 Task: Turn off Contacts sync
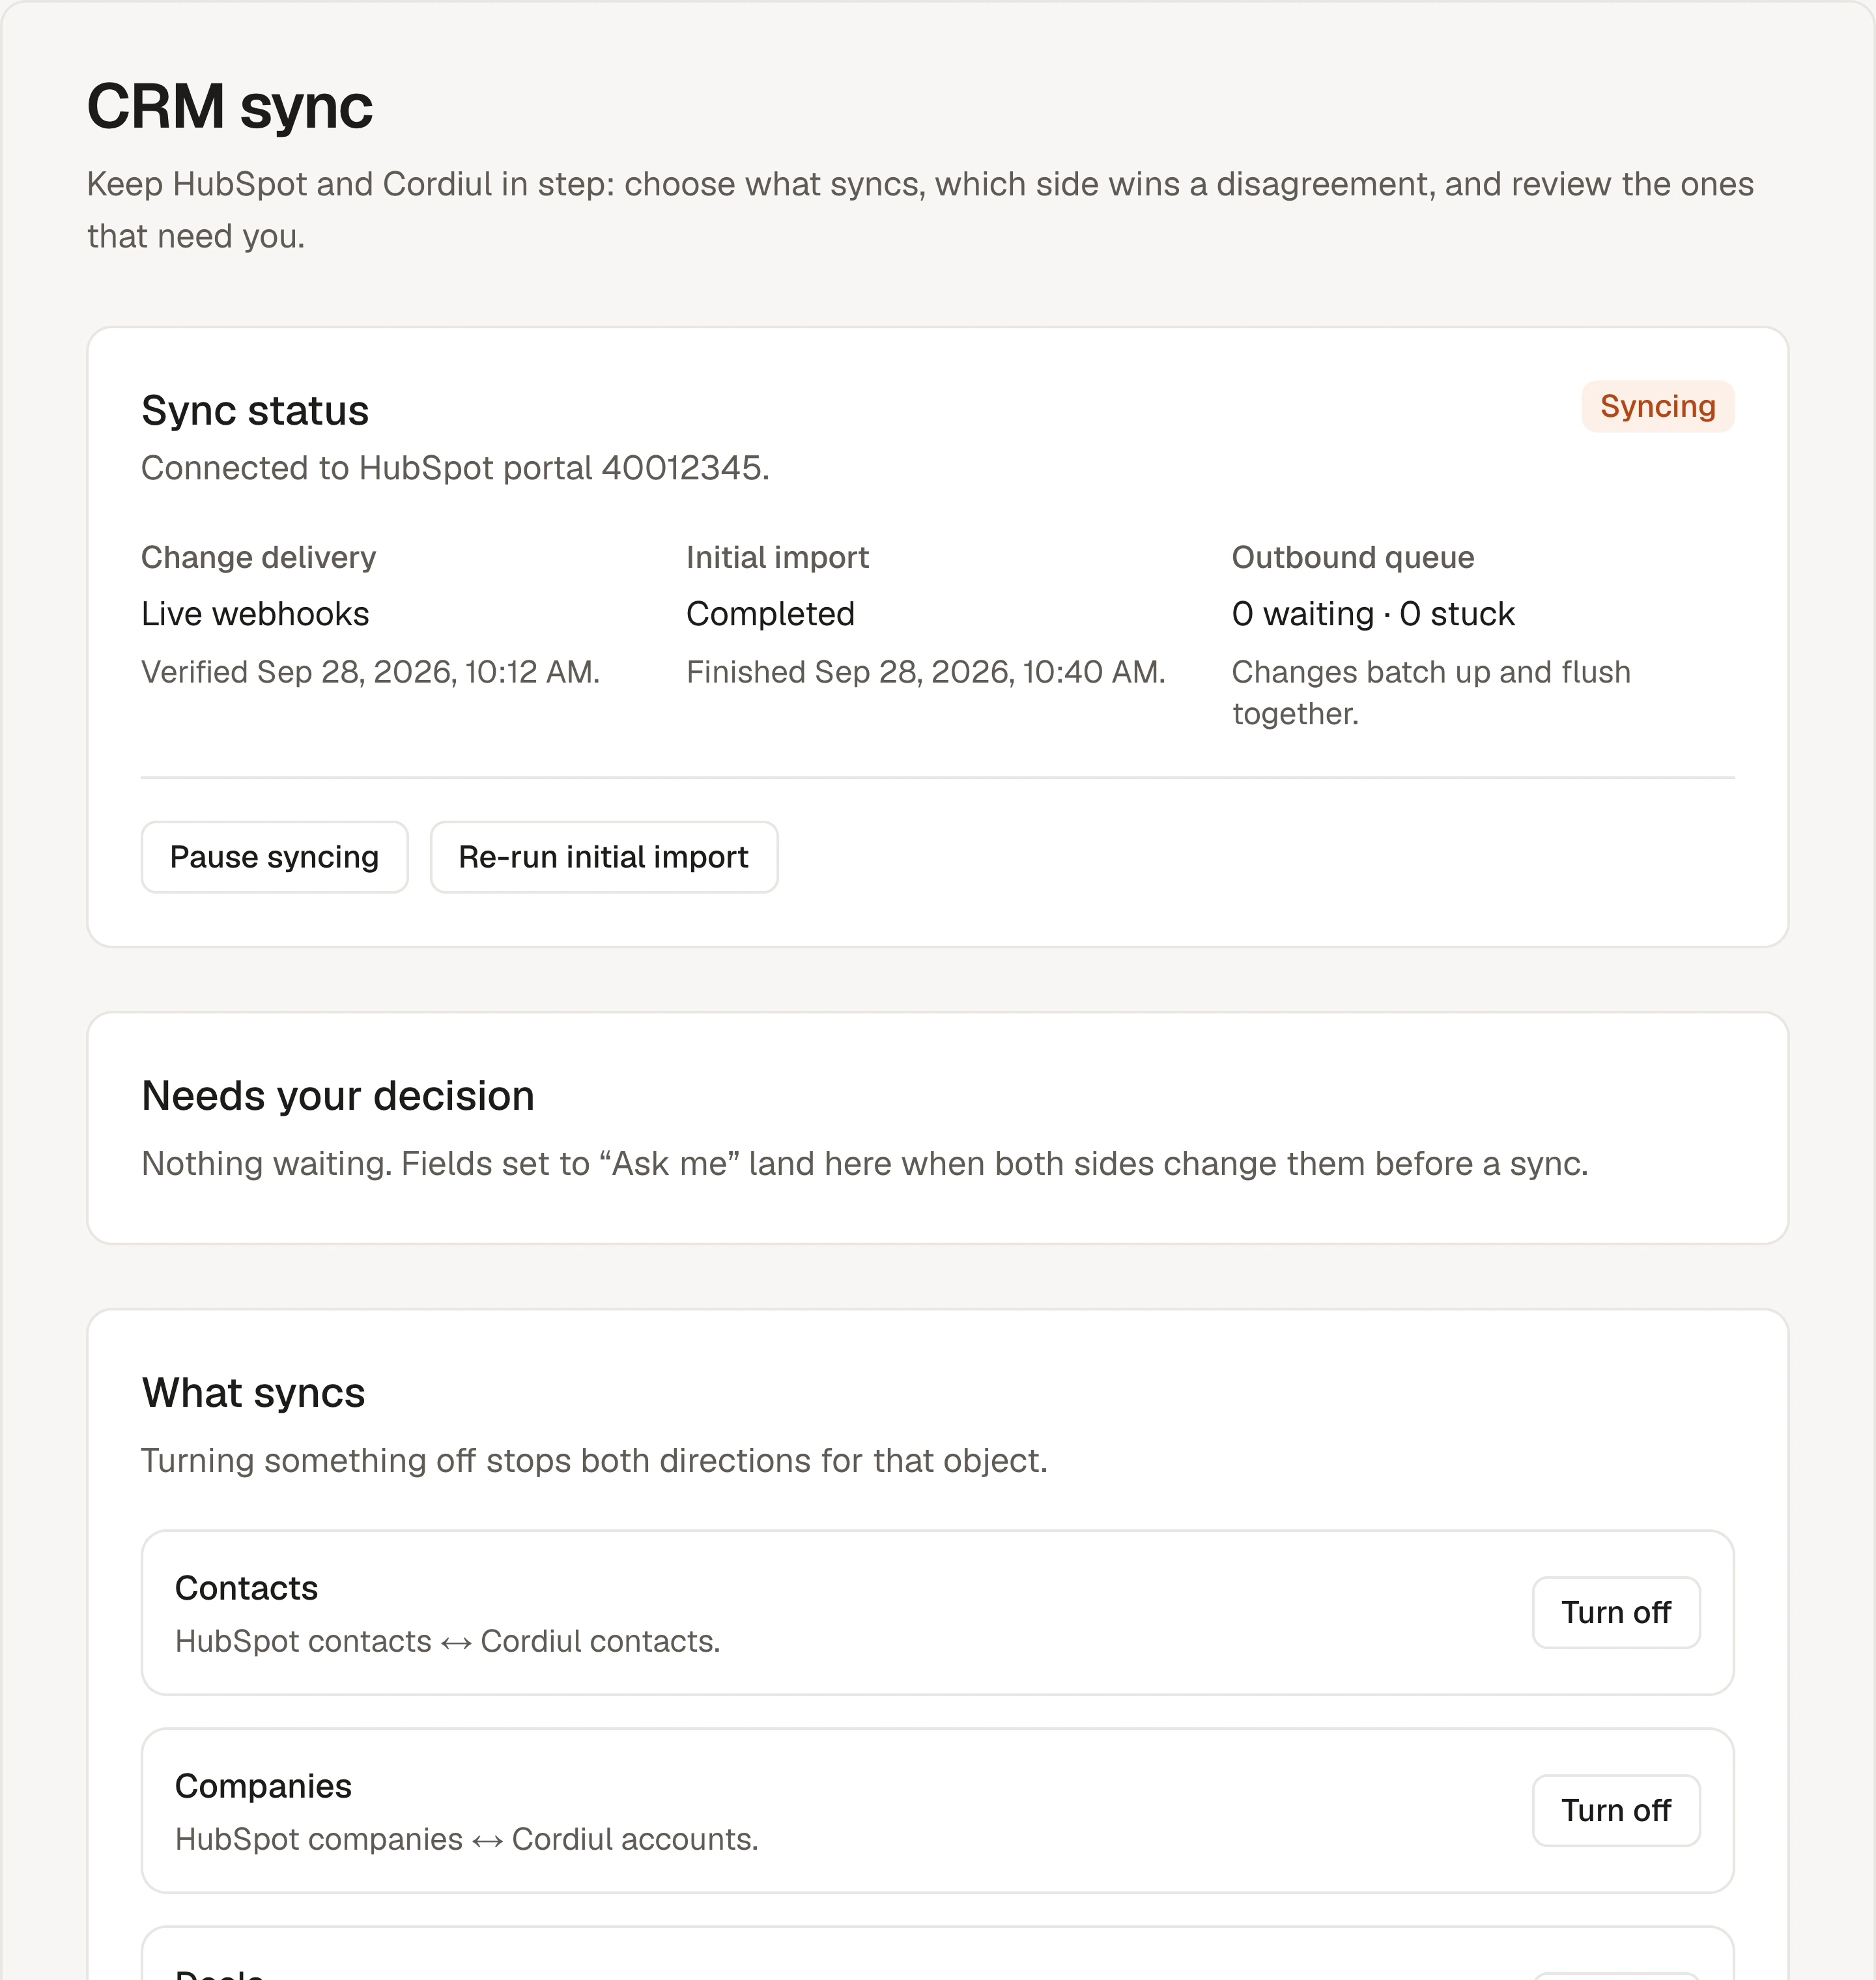click(1615, 1612)
